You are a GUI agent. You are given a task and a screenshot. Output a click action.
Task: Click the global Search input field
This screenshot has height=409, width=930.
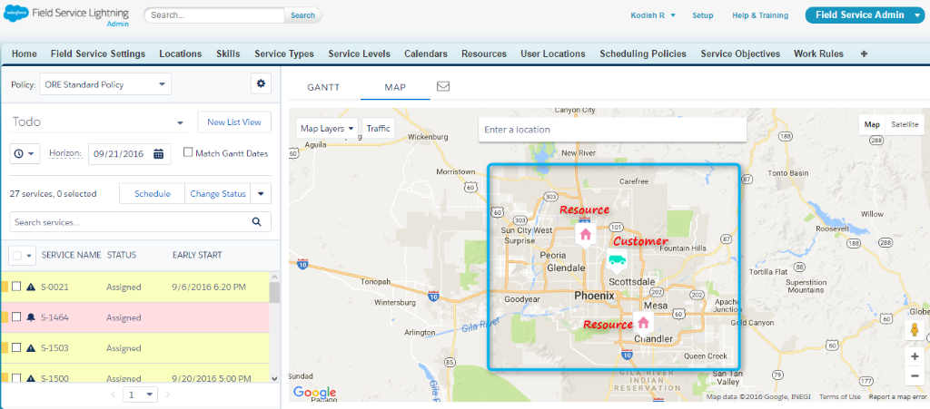[x=214, y=15]
